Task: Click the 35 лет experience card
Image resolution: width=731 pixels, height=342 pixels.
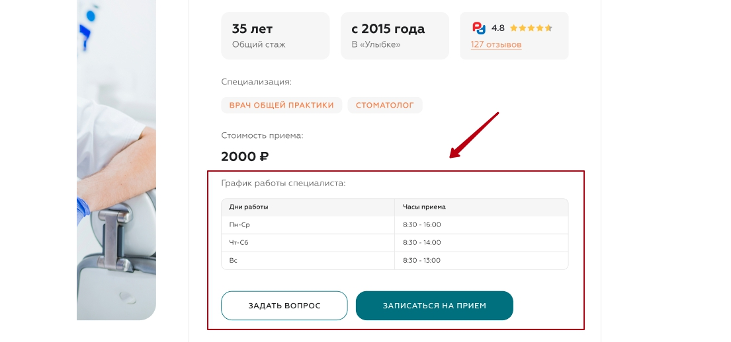Action: [x=275, y=36]
